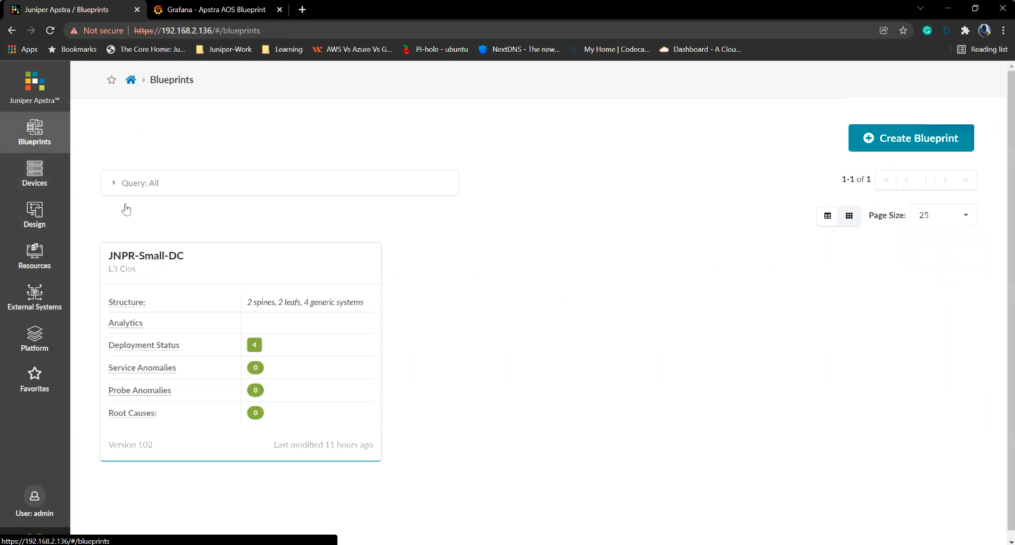This screenshot has height=545, width=1015.
Task: Click the Structure label on the card
Action: point(127,302)
